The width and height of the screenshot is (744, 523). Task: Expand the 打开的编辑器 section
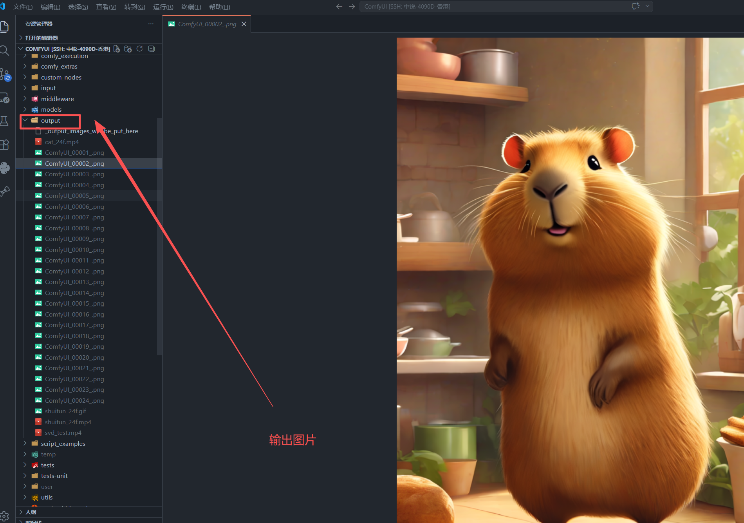click(x=89, y=38)
